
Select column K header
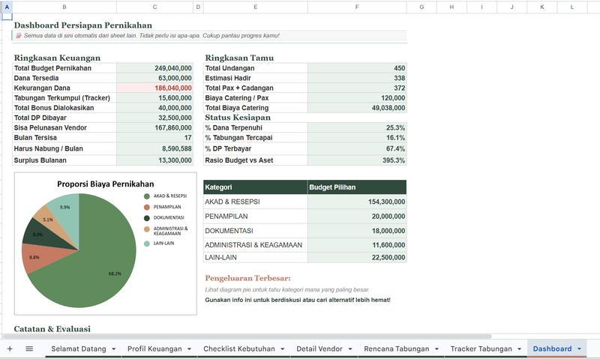click(542, 7)
